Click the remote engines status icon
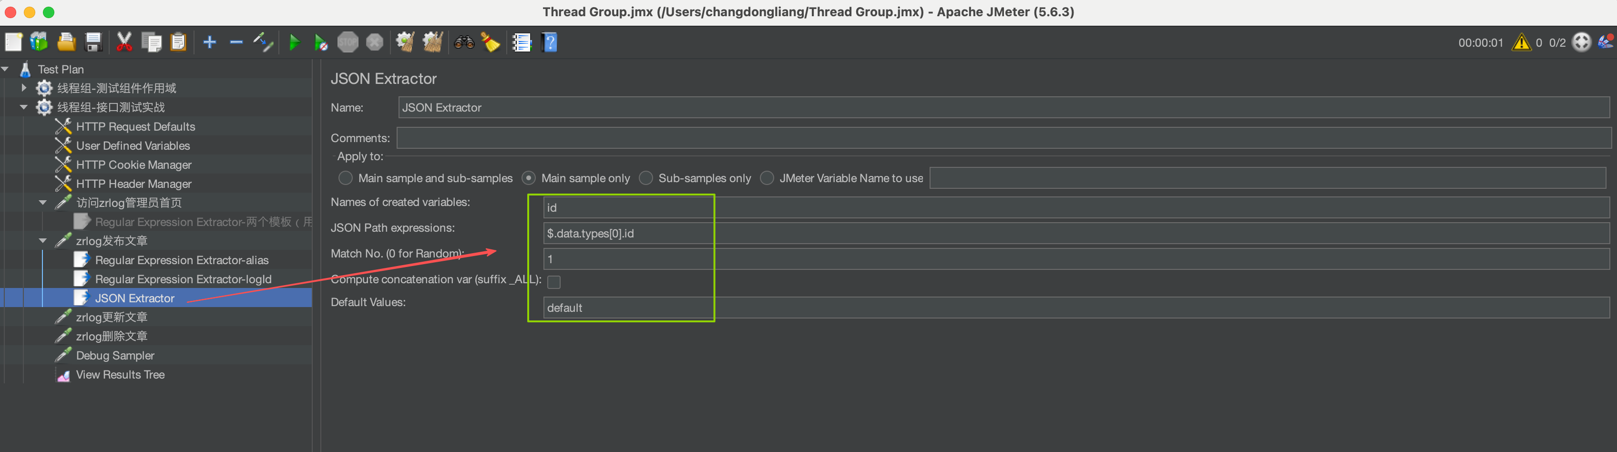The width and height of the screenshot is (1617, 452). (1582, 43)
